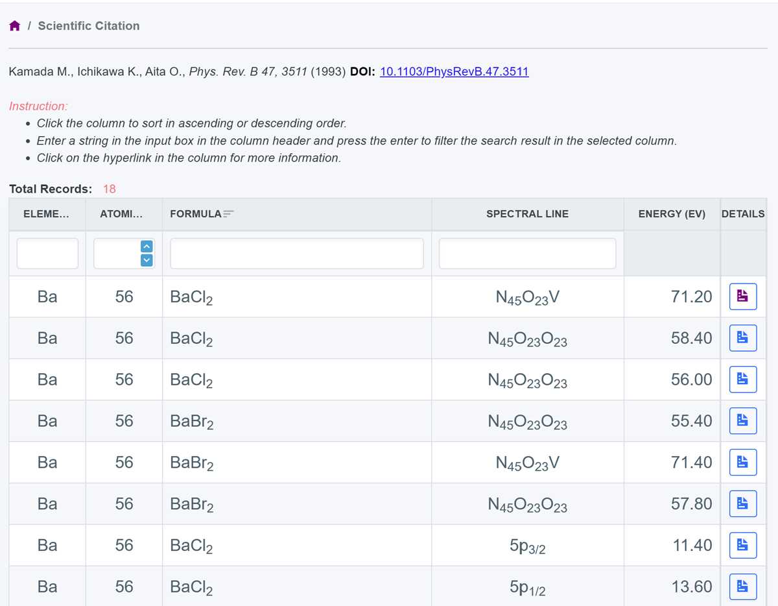Click the N45O23O23 line at 56.00

(x=527, y=381)
